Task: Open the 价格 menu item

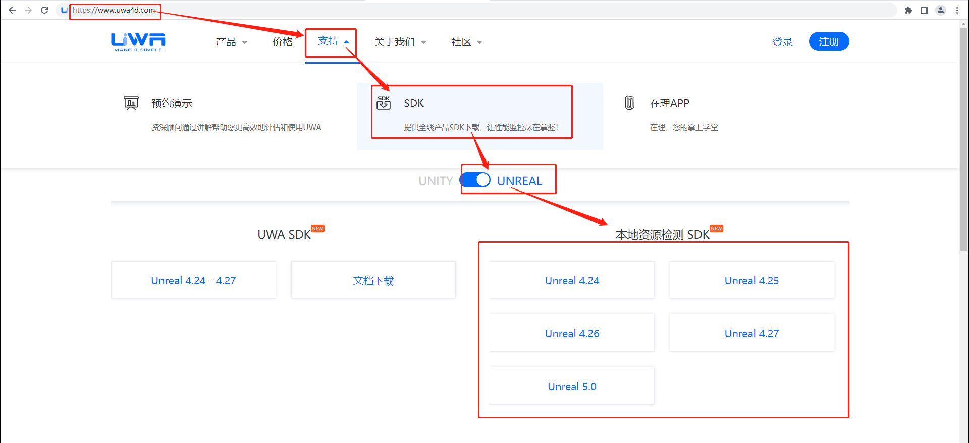Action: click(283, 42)
